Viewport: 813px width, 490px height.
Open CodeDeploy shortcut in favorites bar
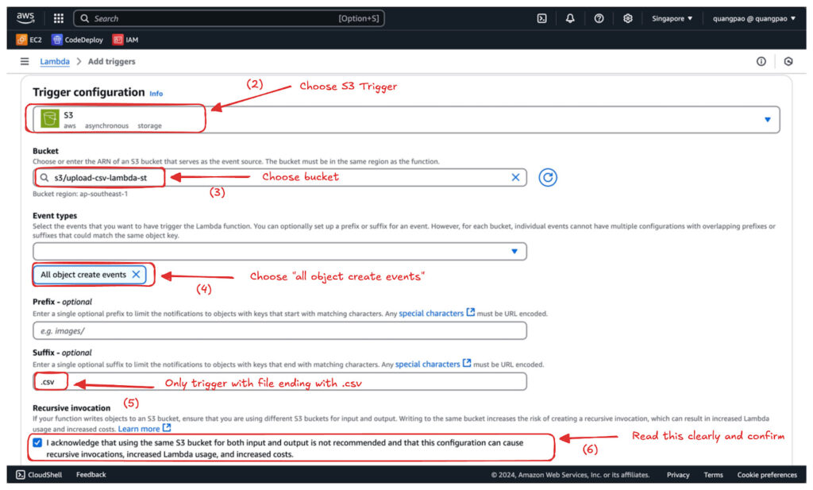(x=77, y=40)
